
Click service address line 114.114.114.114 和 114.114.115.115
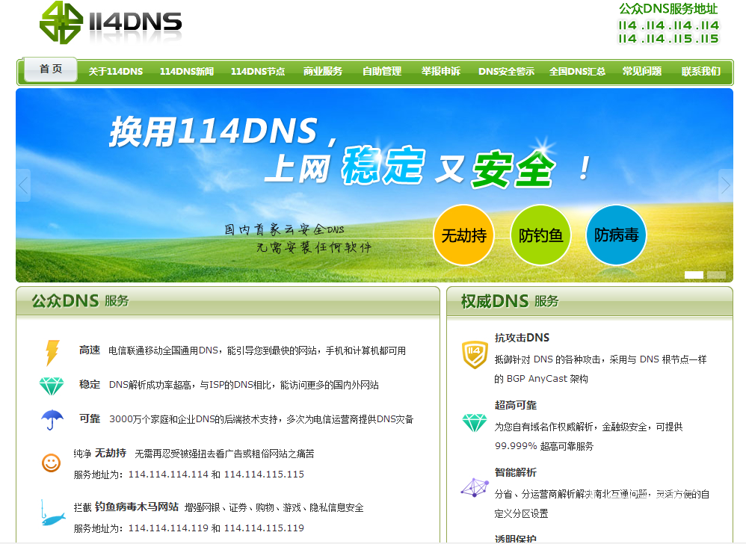pos(189,474)
